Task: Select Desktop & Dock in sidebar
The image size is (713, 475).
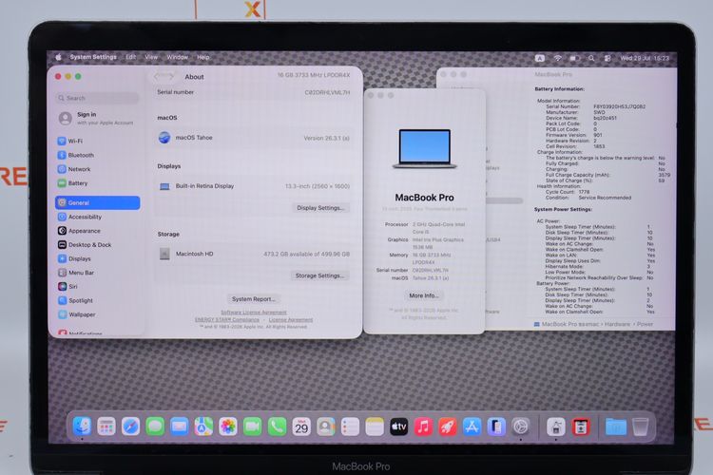Action: (x=97, y=244)
